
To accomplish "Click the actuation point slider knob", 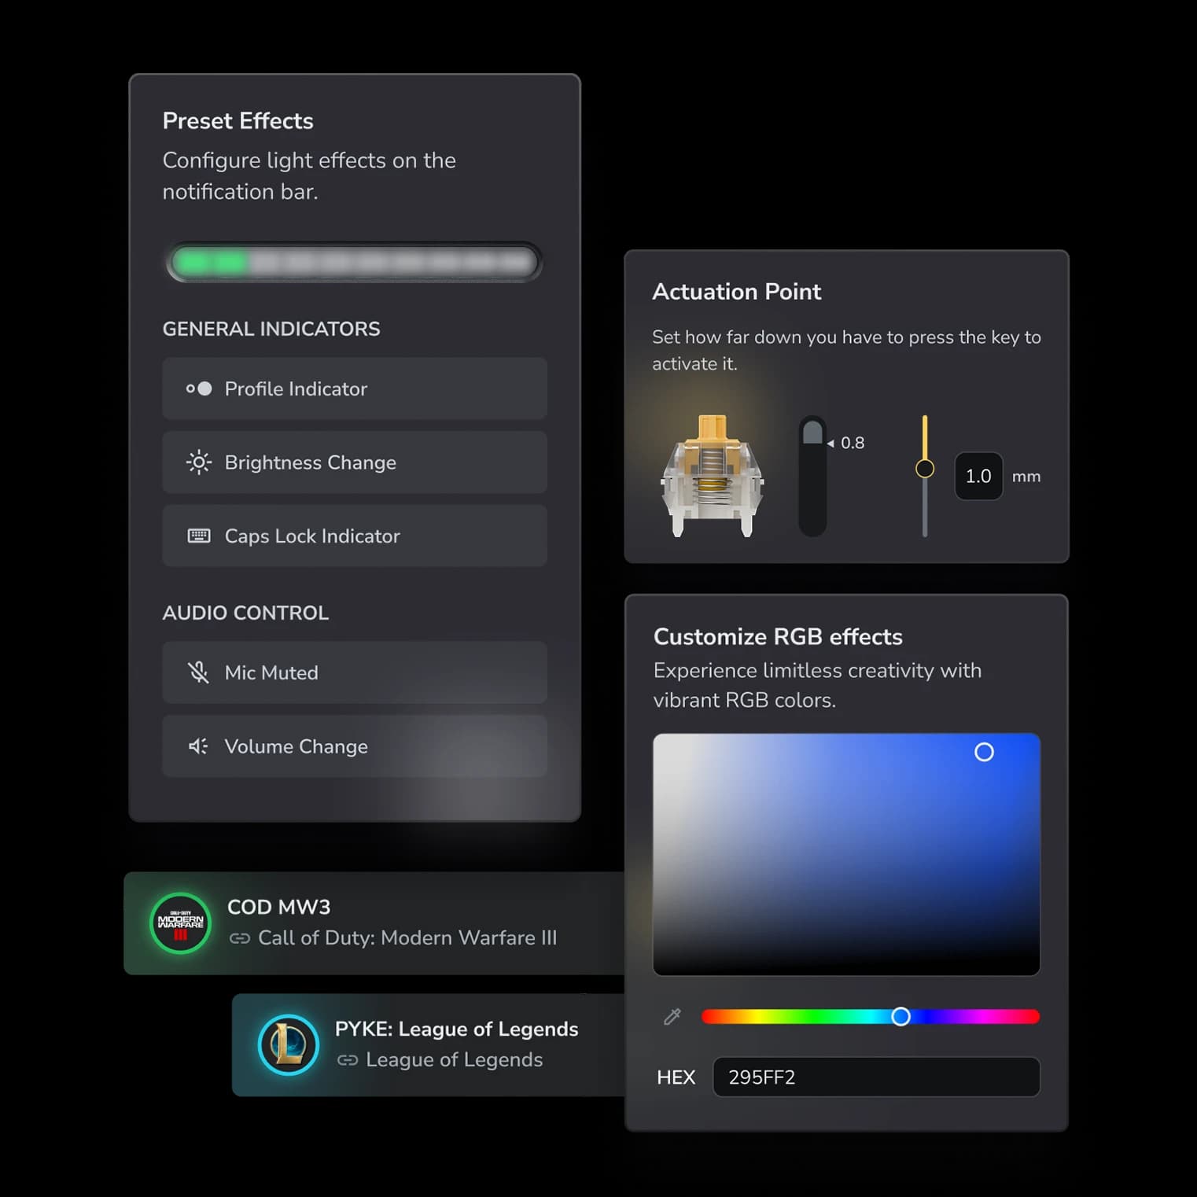I will (925, 469).
